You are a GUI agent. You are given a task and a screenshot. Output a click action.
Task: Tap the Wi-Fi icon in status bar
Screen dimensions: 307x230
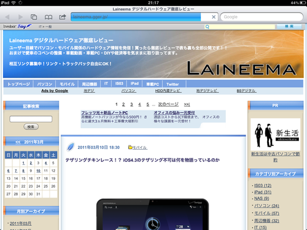coord(14,2)
